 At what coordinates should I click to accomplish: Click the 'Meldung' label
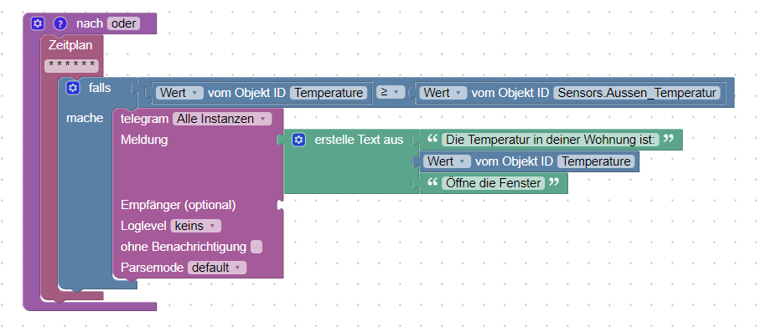click(144, 140)
